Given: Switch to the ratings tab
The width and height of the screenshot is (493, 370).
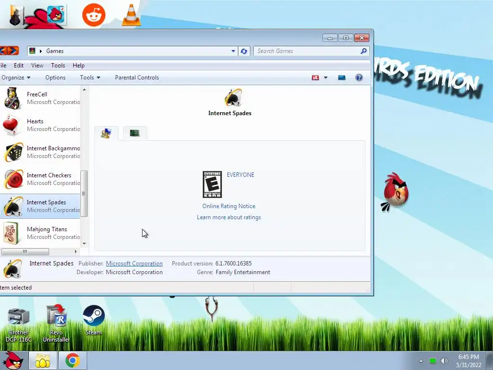Looking at the screenshot, I should (106, 133).
